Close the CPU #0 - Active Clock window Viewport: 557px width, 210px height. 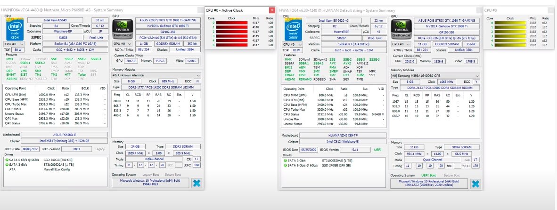coord(272,10)
